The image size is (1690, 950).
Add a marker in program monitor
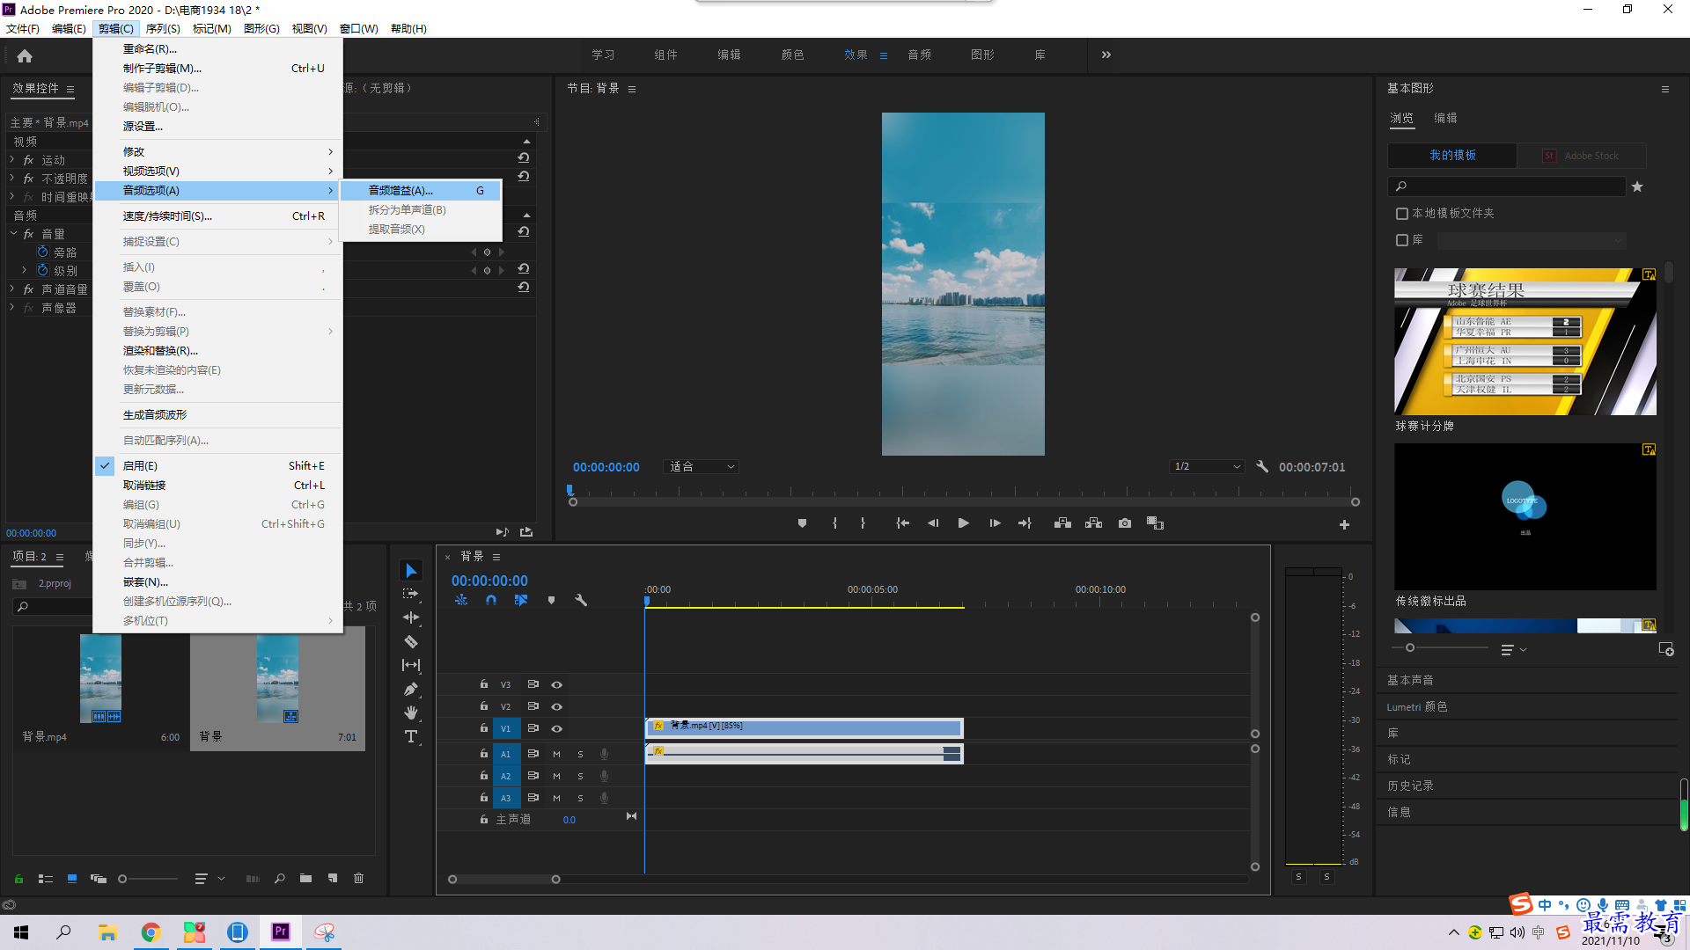[x=802, y=523]
